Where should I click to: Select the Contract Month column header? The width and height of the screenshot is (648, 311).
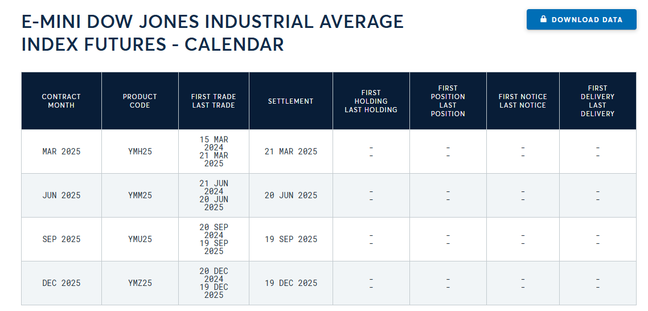61,101
